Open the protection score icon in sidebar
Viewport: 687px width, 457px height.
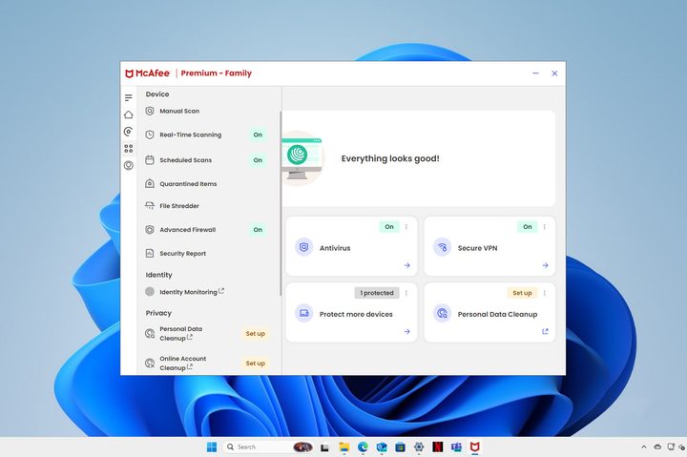129,131
